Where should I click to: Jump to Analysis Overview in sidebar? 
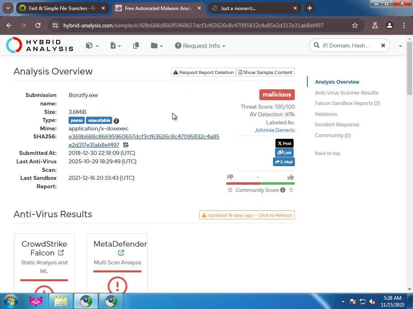click(337, 82)
